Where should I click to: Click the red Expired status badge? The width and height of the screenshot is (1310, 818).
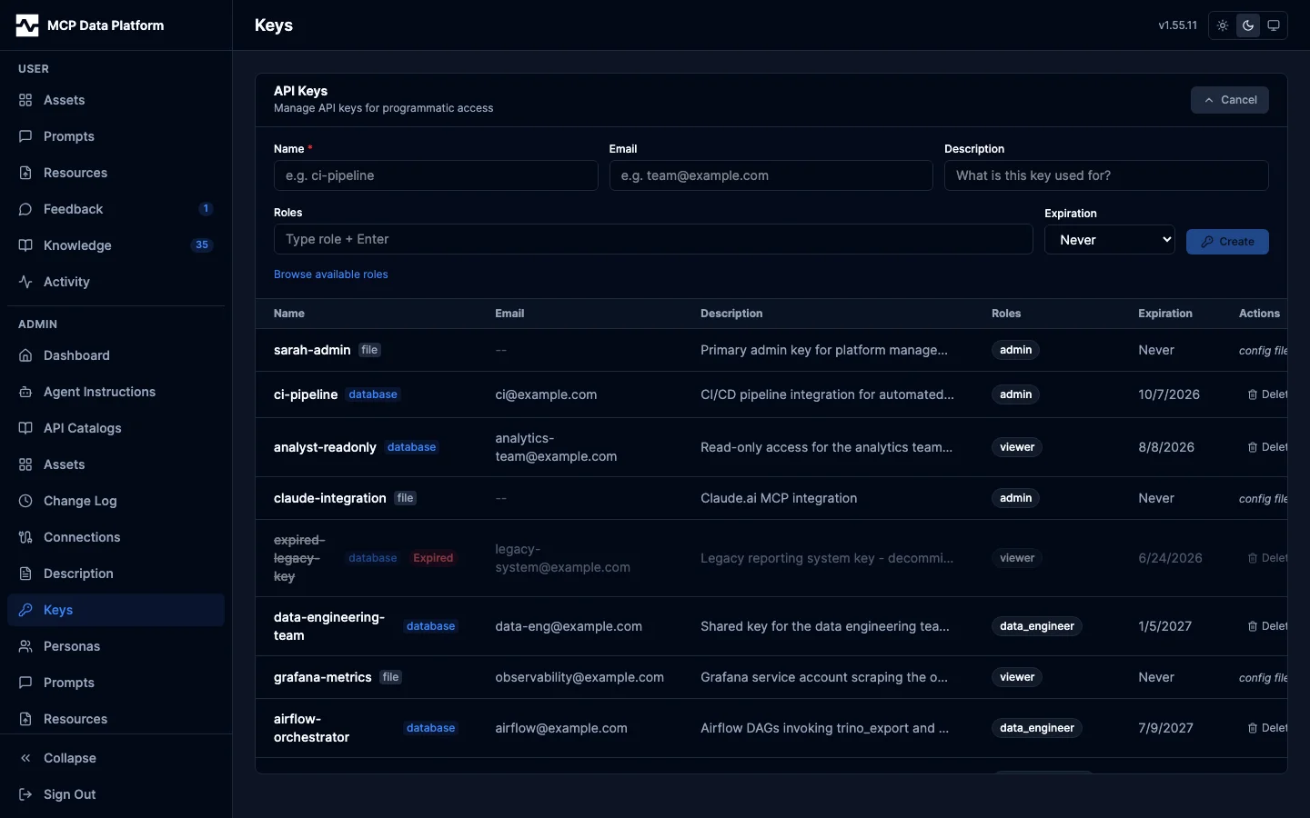(x=433, y=558)
